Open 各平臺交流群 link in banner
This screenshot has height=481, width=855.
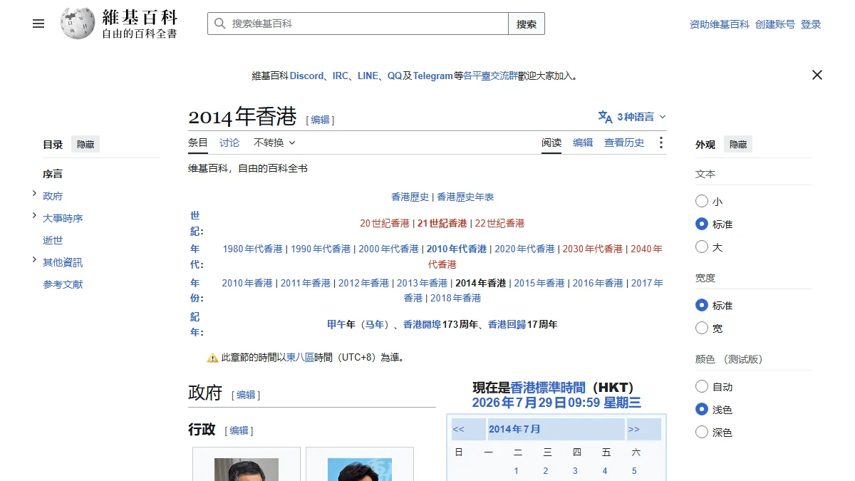(x=491, y=76)
